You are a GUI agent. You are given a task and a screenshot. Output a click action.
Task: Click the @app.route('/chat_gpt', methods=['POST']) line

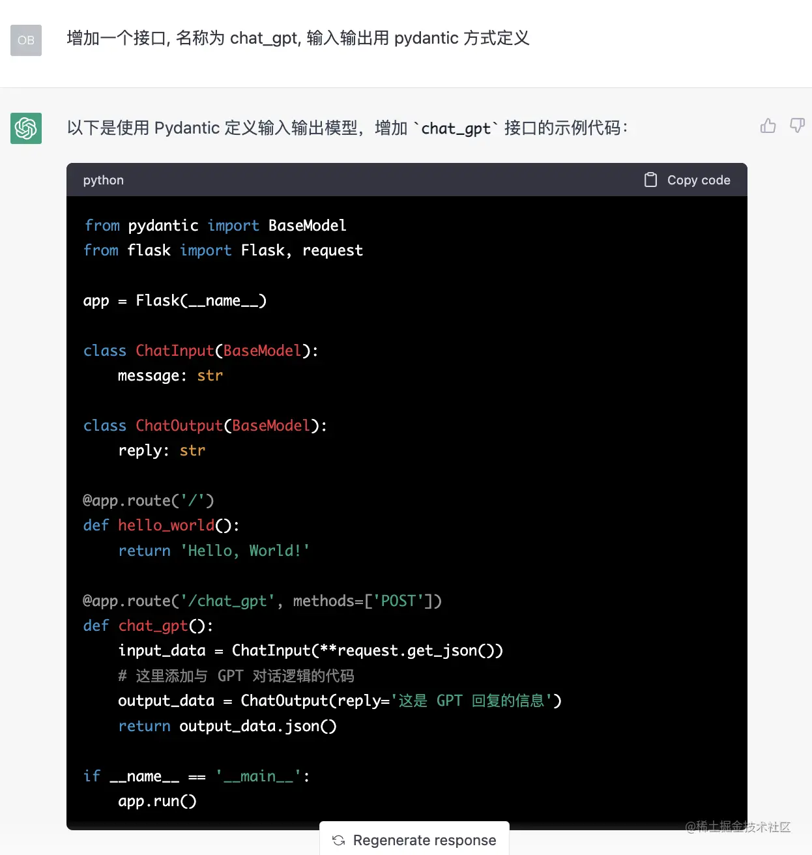coord(263,601)
